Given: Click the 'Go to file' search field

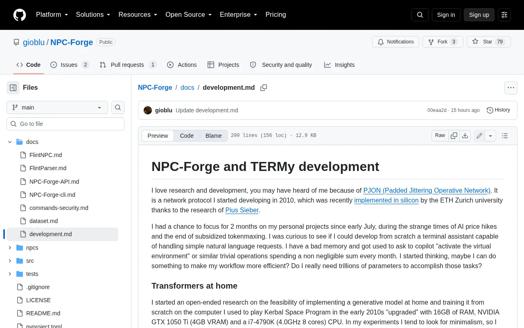Looking at the screenshot, I should tap(65, 124).
